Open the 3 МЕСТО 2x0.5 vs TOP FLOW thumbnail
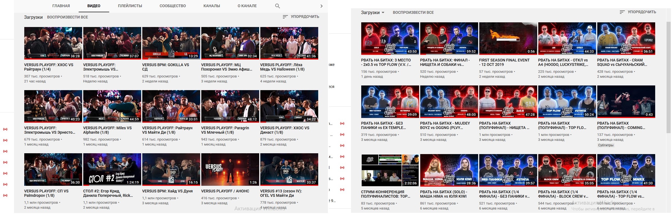The width and height of the screenshot is (672, 215). (x=390, y=38)
